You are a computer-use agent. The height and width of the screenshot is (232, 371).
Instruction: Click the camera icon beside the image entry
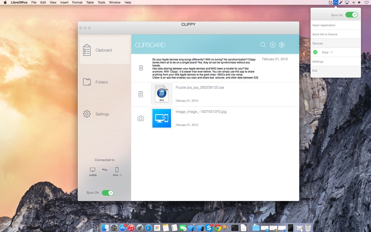[141, 118]
